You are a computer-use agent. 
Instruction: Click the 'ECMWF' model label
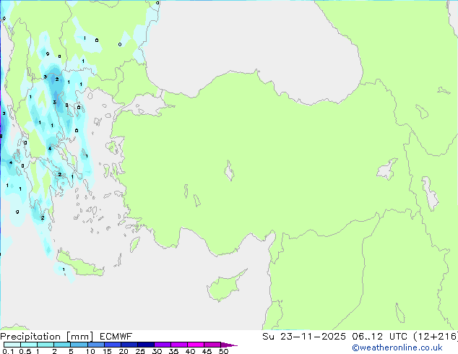tap(116, 337)
